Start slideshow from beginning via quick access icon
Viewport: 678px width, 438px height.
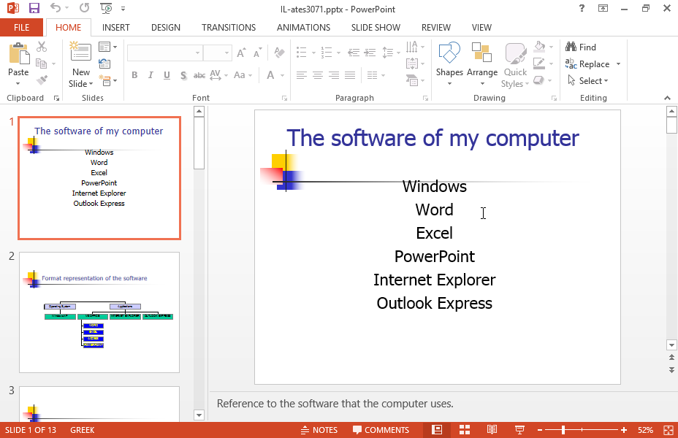(x=106, y=8)
